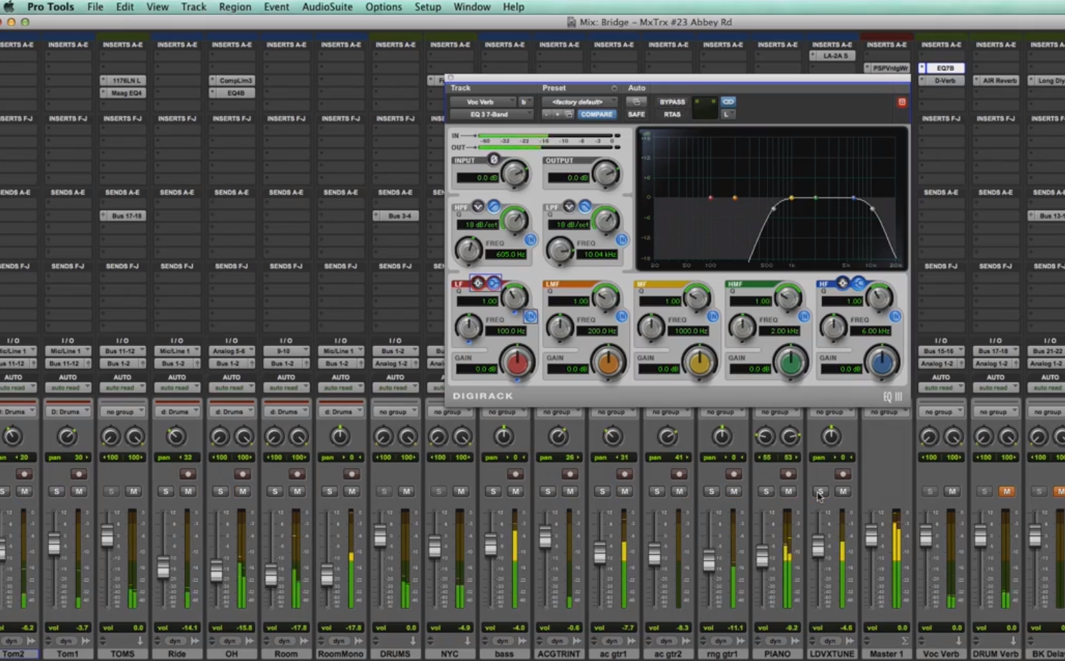
Task: Click the blue HF graph handle
Action: [x=853, y=198]
